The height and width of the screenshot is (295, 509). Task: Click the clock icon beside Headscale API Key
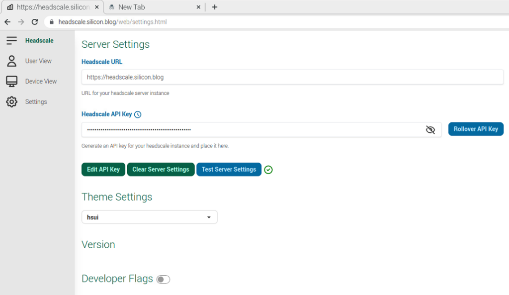(x=138, y=114)
